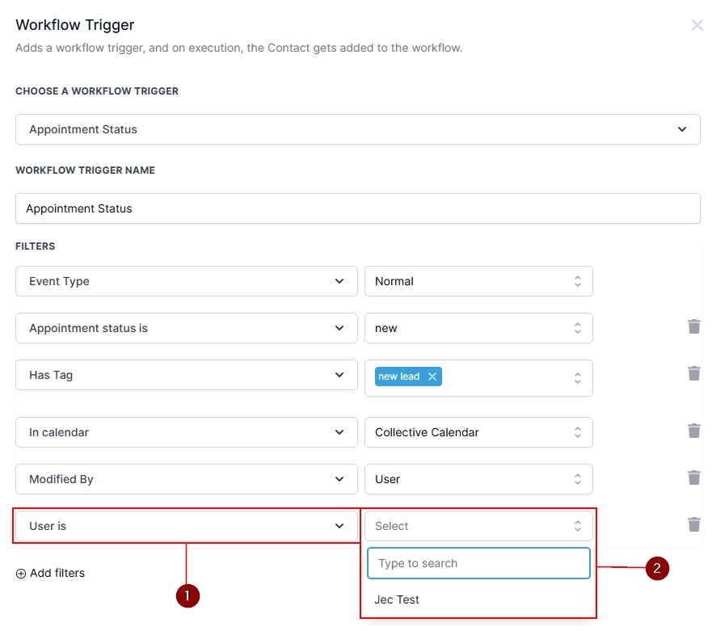The width and height of the screenshot is (712, 631).
Task: Open the User is filter dropdown
Action: (x=186, y=526)
